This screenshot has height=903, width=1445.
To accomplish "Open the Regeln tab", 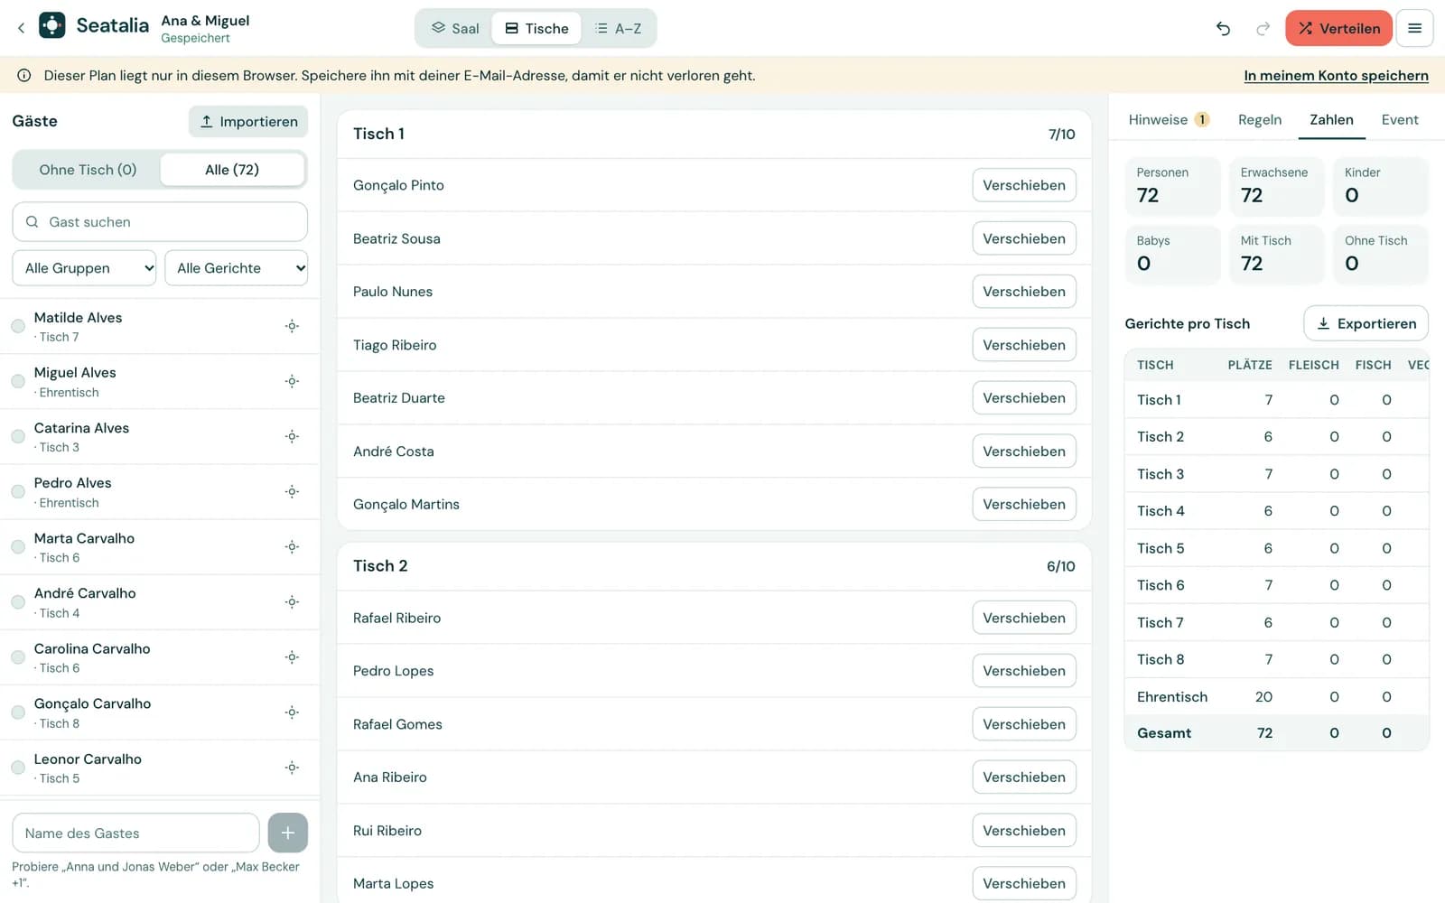I will 1260,119.
